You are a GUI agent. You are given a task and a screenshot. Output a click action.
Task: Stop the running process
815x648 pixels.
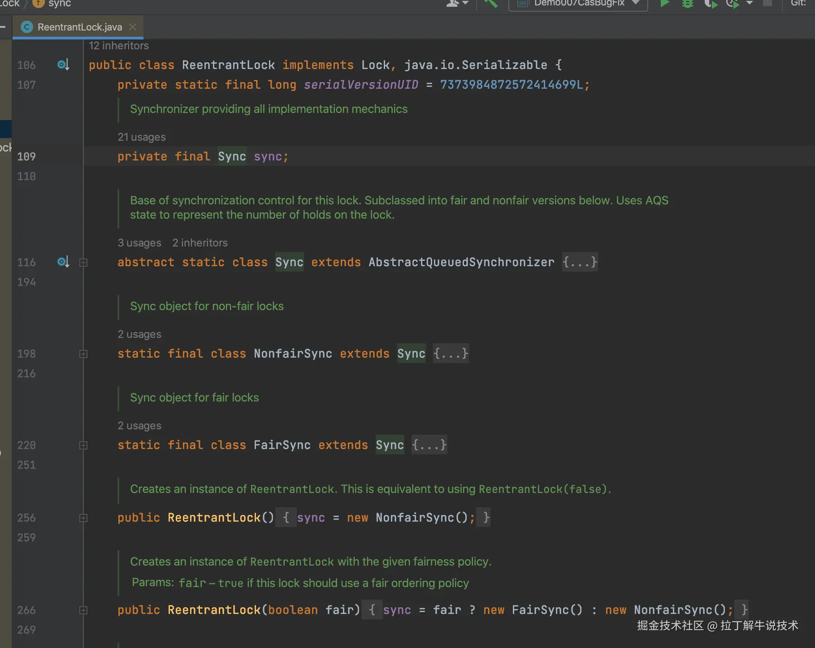point(767,3)
